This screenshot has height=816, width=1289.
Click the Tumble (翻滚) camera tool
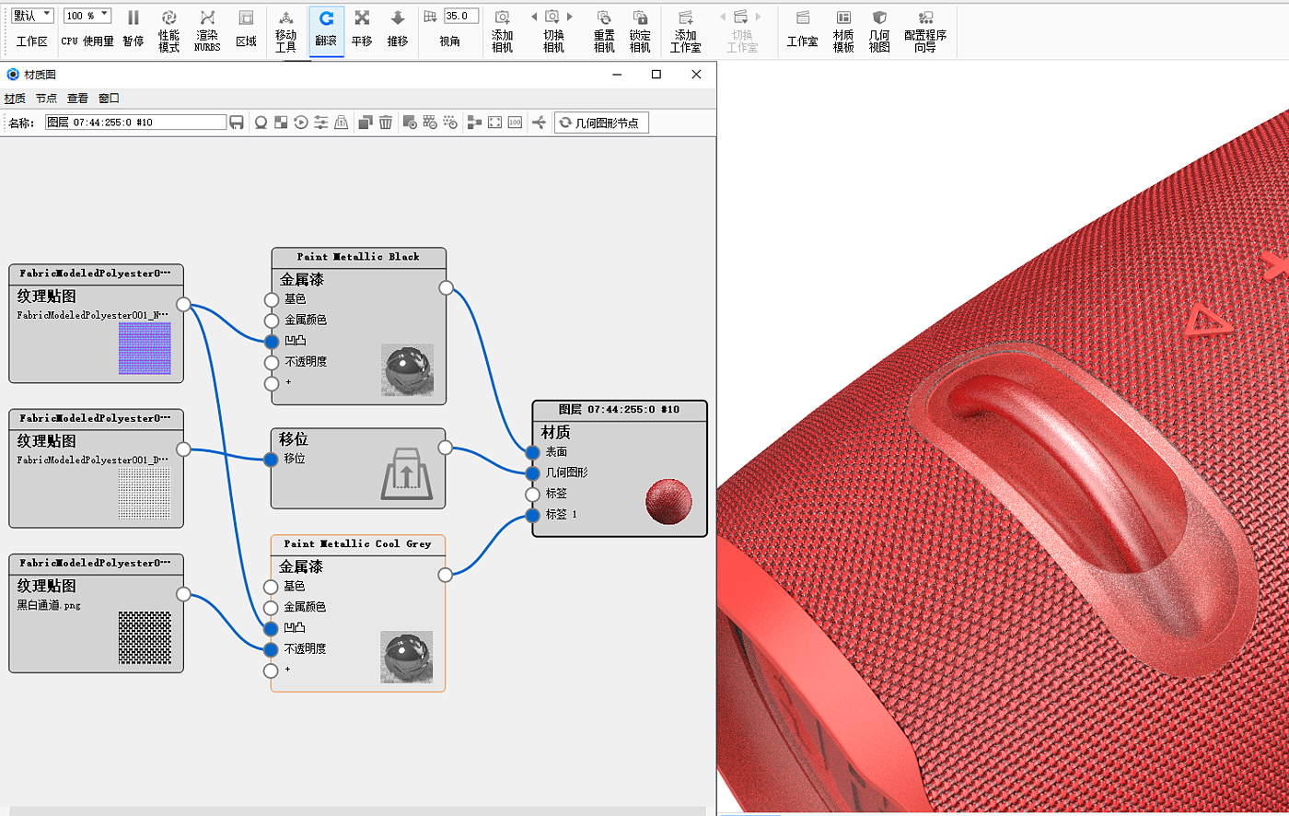pos(326,29)
